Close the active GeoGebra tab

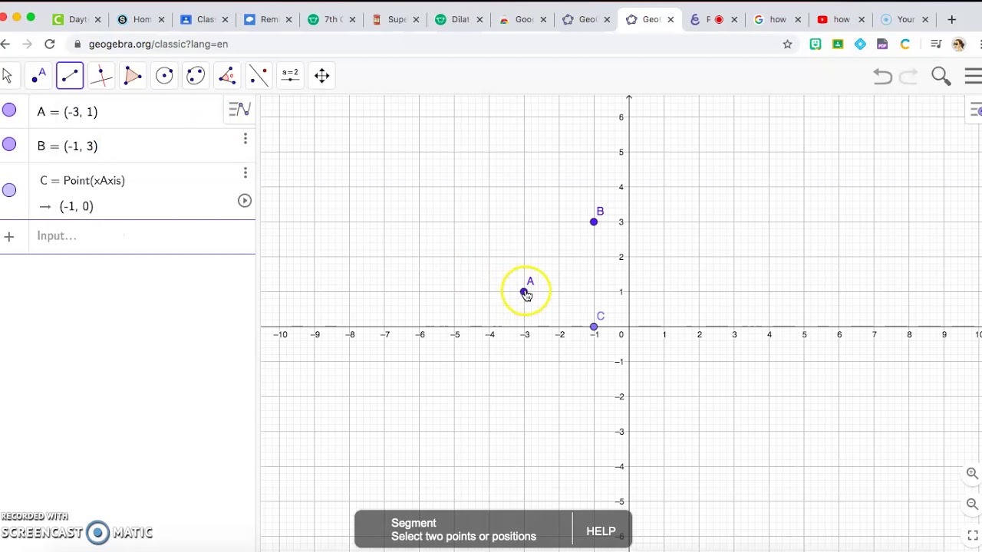pyautogui.click(x=671, y=19)
